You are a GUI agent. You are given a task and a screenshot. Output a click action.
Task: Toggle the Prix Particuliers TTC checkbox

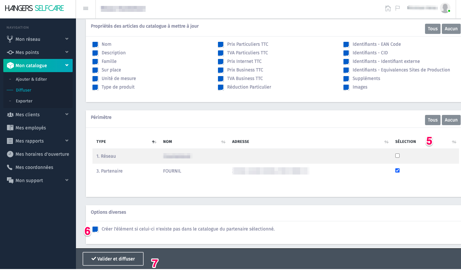pos(221,44)
